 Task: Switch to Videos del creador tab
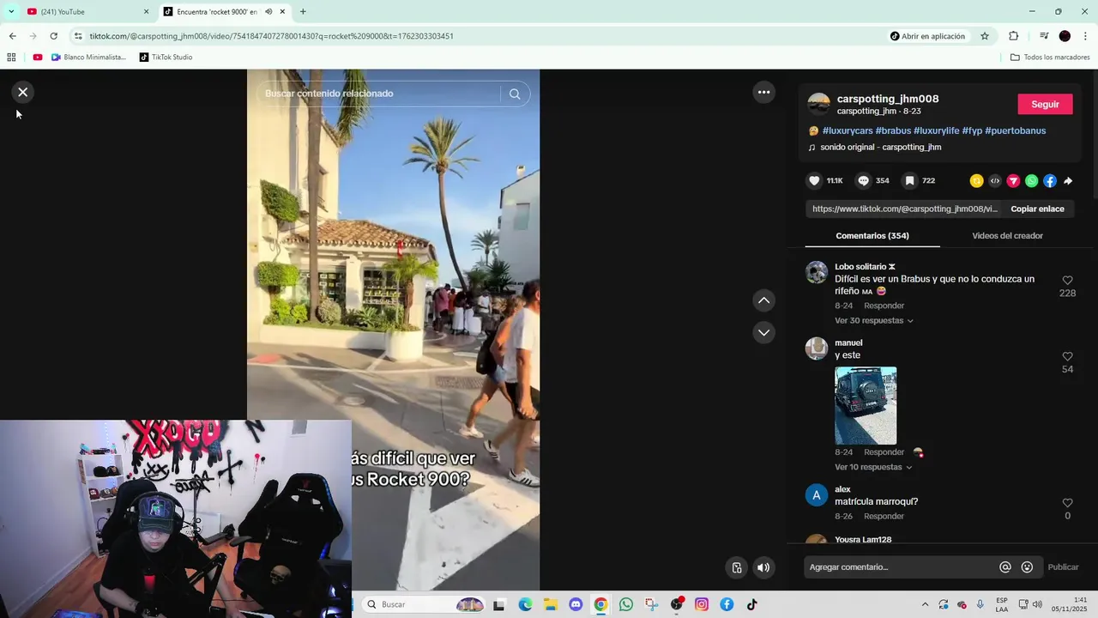pos(1007,235)
